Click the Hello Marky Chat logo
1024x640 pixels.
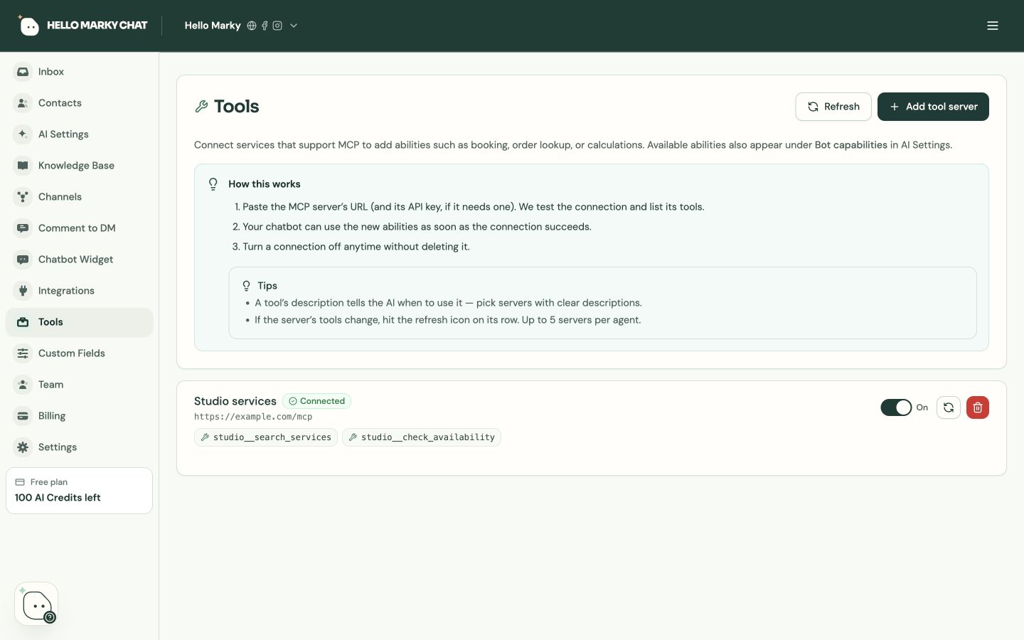click(82, 26)
